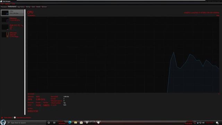
Task: Open the Details tab
Action: 38,7
